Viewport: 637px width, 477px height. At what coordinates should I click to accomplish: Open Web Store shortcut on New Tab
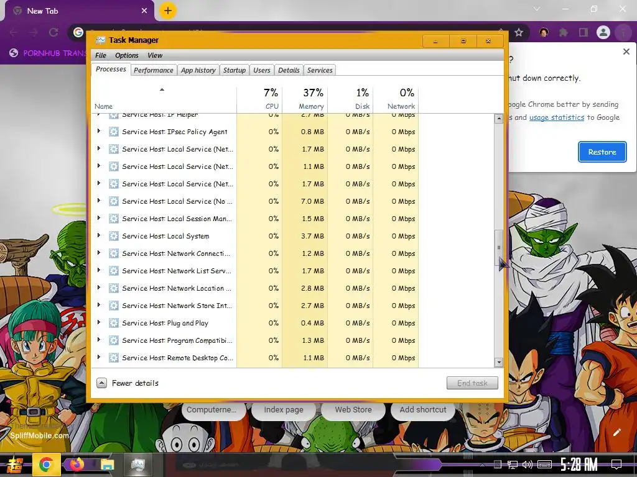pyautogui.click(x=353, y=410)
